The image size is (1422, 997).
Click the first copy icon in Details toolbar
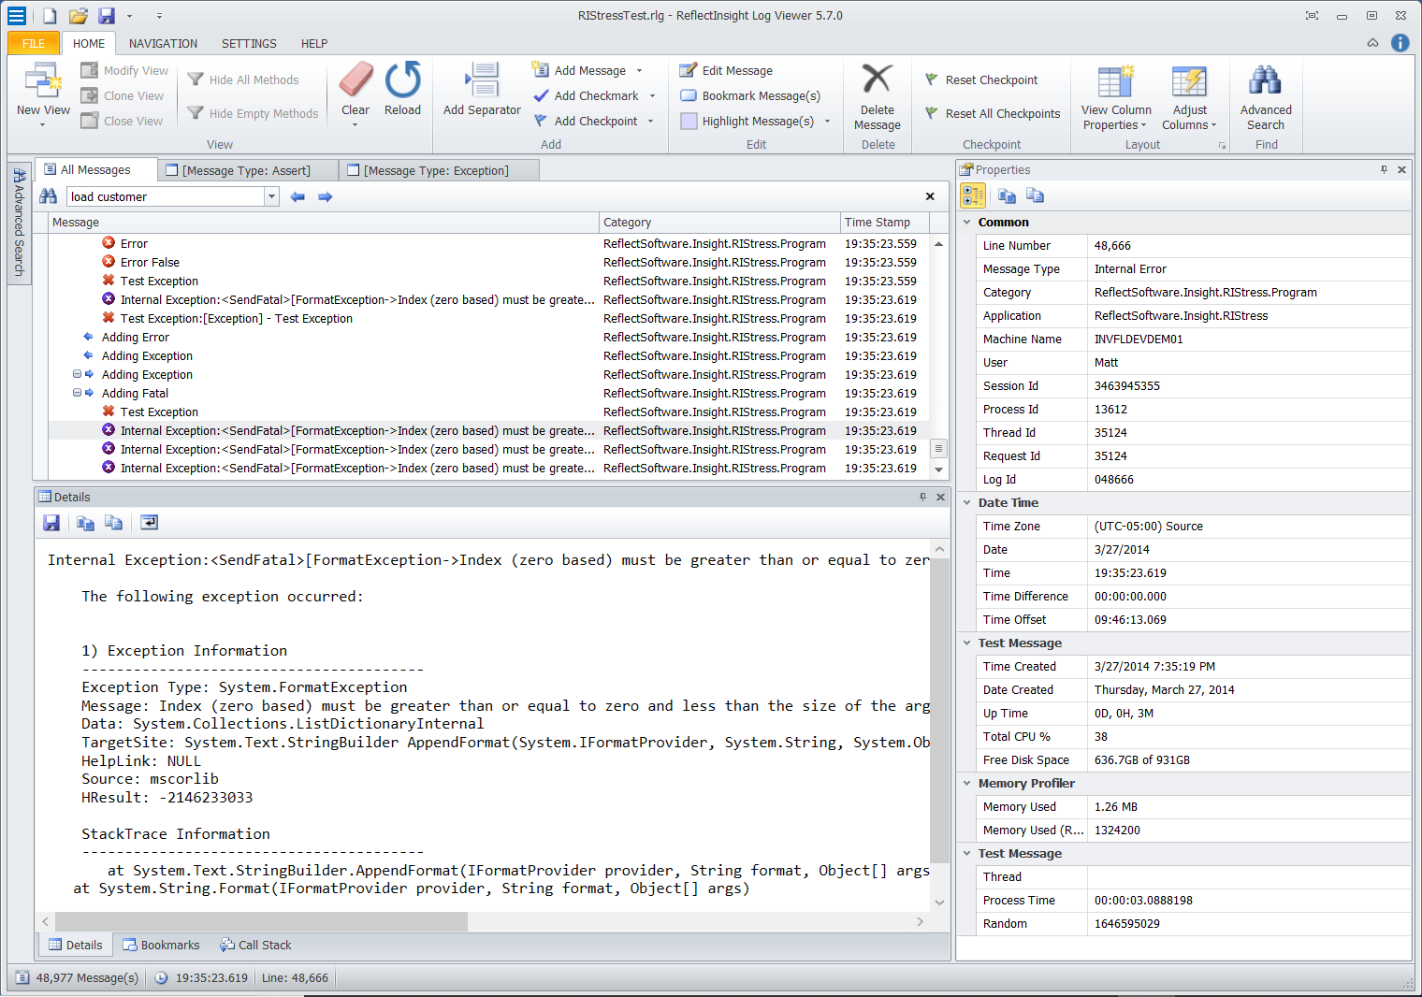tap(85, 523)
